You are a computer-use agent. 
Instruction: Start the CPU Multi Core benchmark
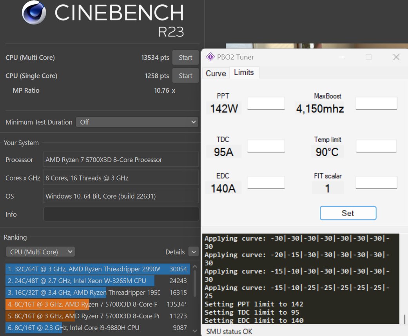(x=185, y=58)
